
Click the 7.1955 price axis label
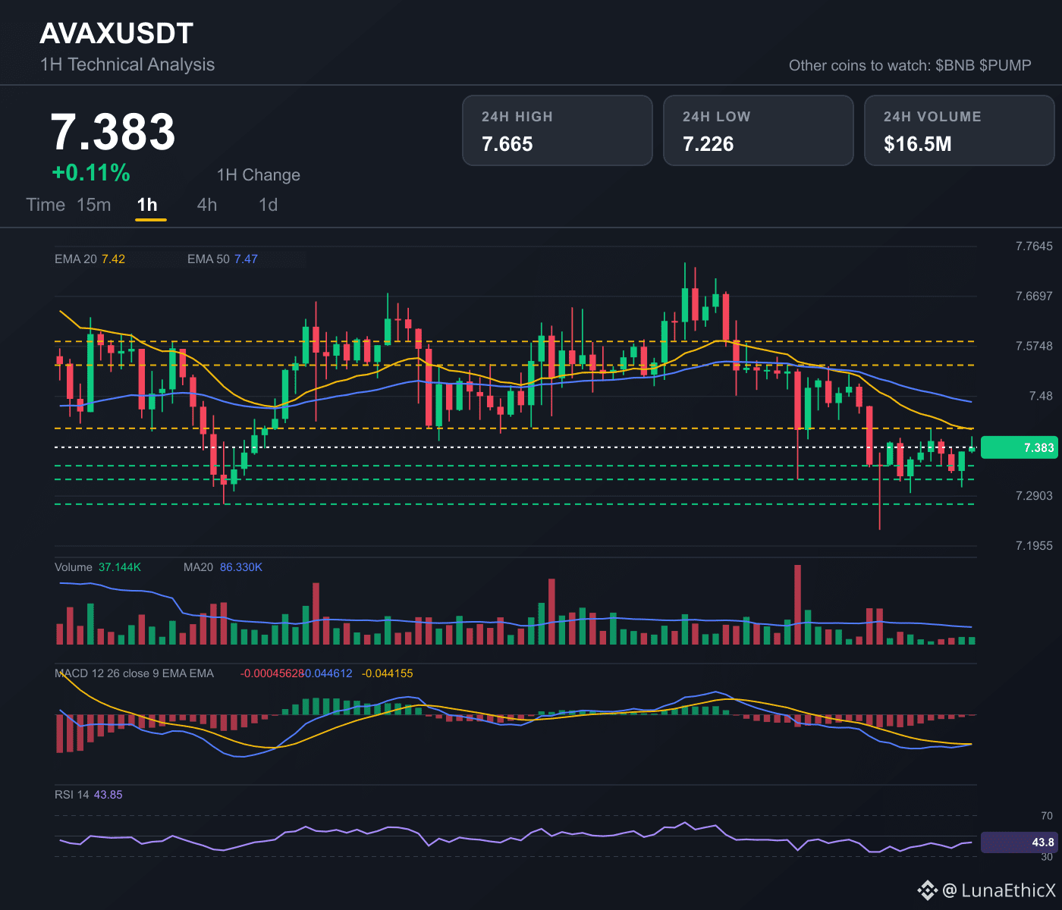pos(1034,546)
